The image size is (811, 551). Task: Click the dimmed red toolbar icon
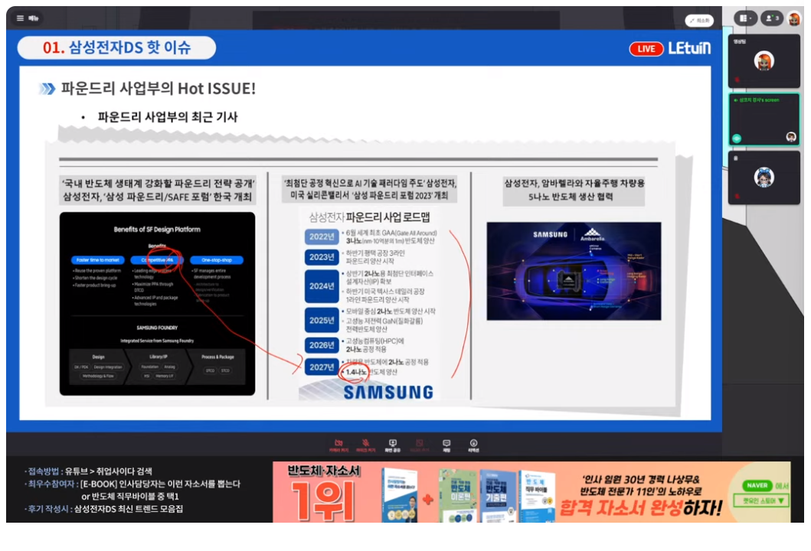(420, 445)
